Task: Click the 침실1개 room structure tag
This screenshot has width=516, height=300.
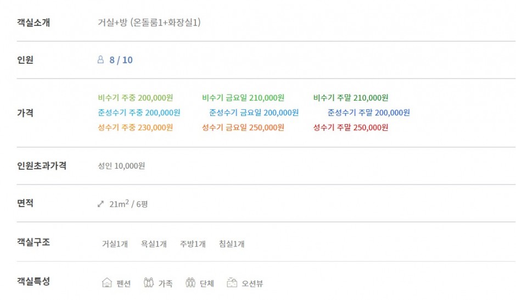Action: coord(232,244)
